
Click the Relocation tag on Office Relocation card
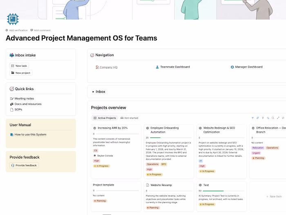[x=258, y=148]
